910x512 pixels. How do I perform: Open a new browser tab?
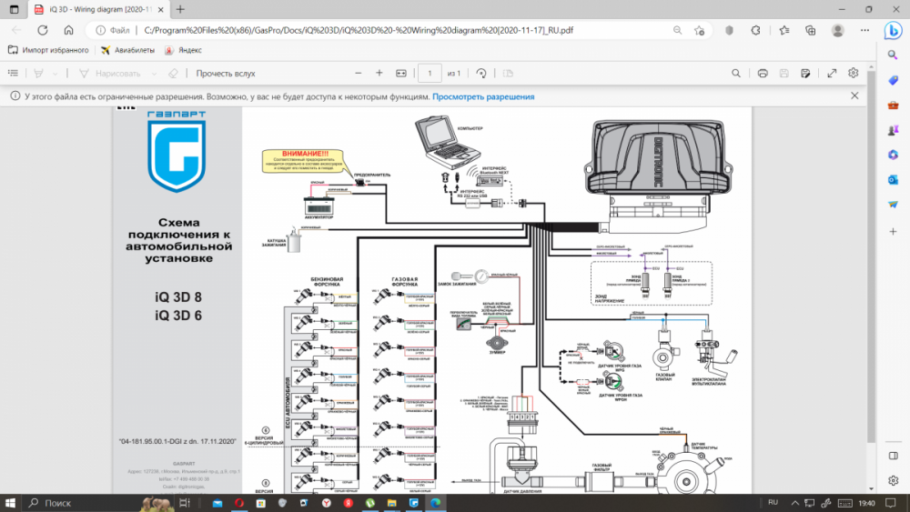[x=179, y=9]
